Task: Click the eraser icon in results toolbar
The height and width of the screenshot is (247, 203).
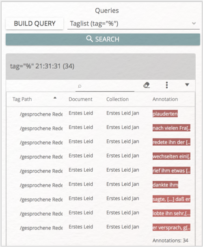Action: (147, 85)
